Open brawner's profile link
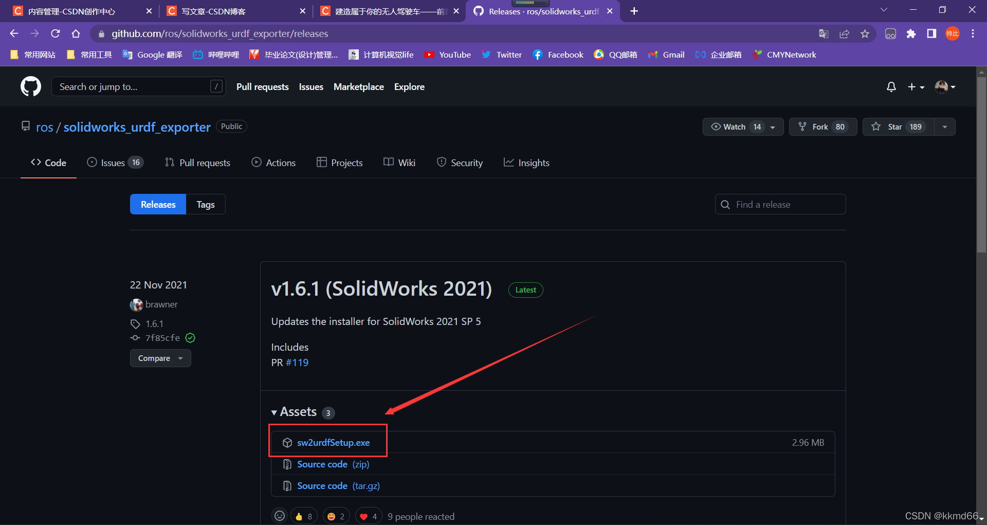Viewport: 987px width, 525px height. pos(161,304)
